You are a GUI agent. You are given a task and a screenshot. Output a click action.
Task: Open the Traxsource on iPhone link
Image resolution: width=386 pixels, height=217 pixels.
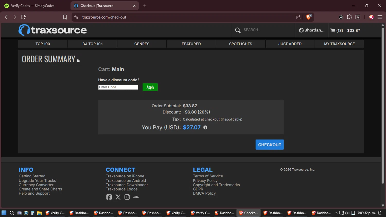(125, 176)
